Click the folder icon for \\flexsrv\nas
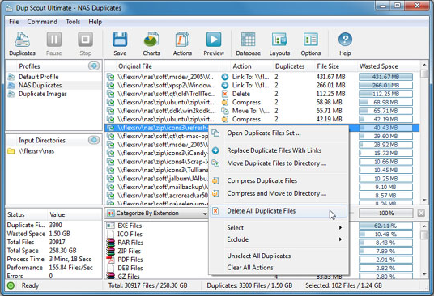The height and width of the screenshot is (296, 434). [11, 151]
